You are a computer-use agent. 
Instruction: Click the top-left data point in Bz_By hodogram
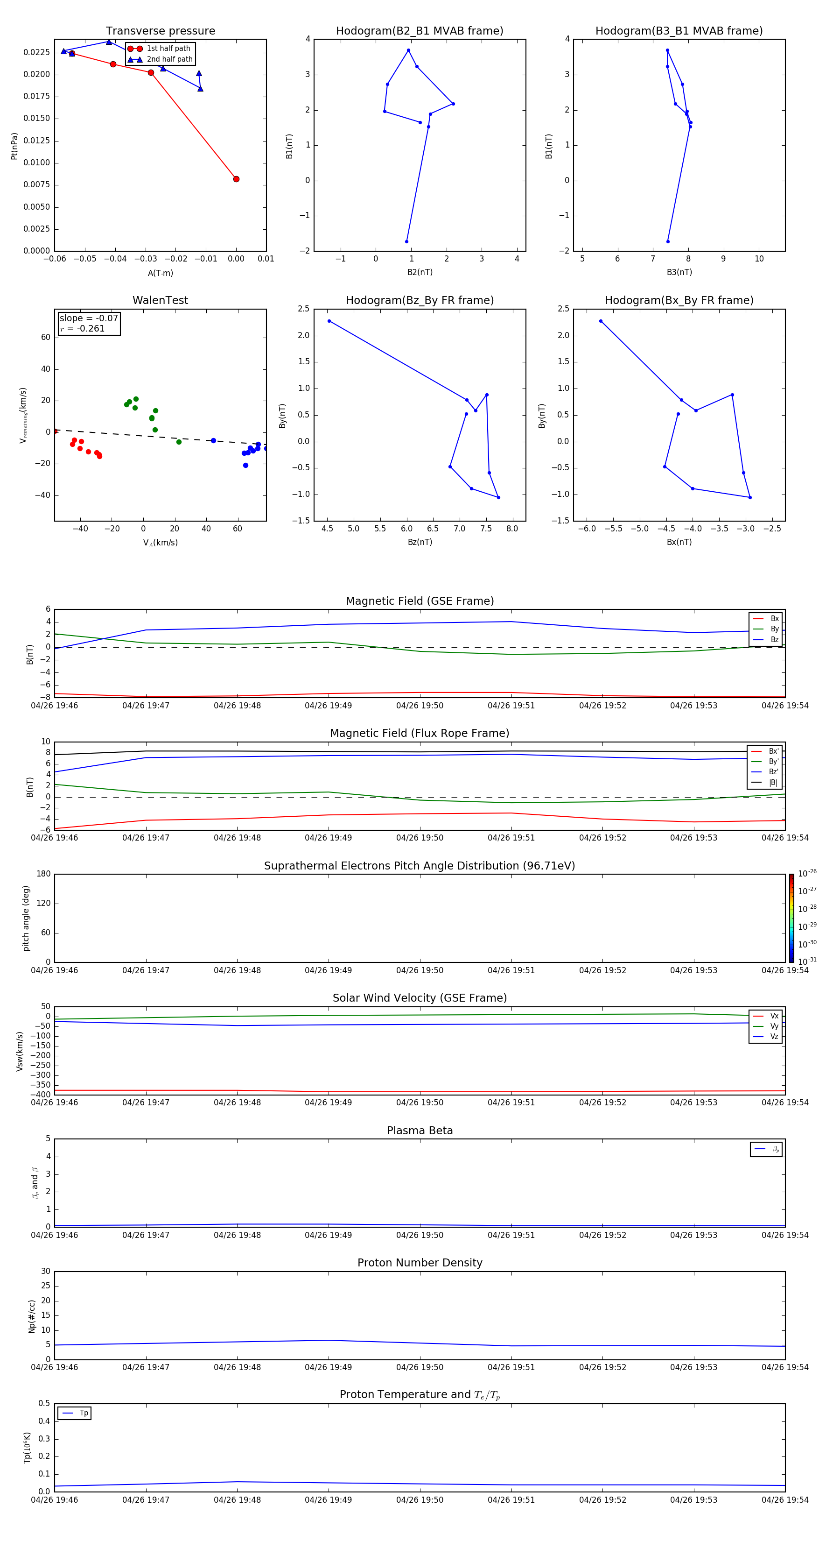pyautogui.click(x=329, y=321)
